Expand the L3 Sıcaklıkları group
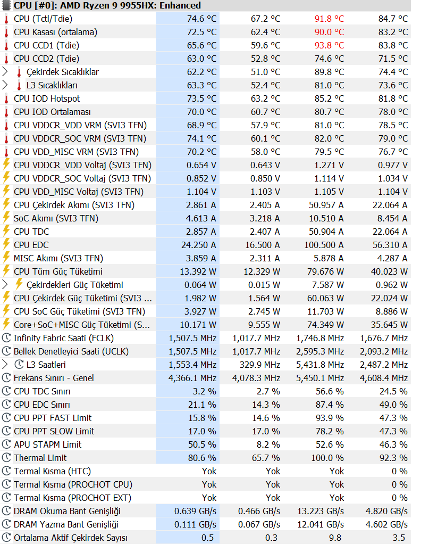 (x=5, y=85)
